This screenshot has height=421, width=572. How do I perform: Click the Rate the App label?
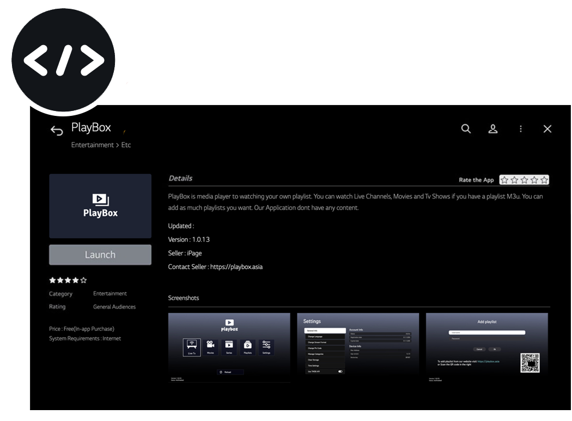pos(476,180)
